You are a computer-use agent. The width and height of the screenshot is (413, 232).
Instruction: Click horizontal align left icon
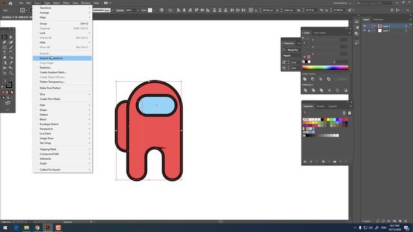point(179,10)
